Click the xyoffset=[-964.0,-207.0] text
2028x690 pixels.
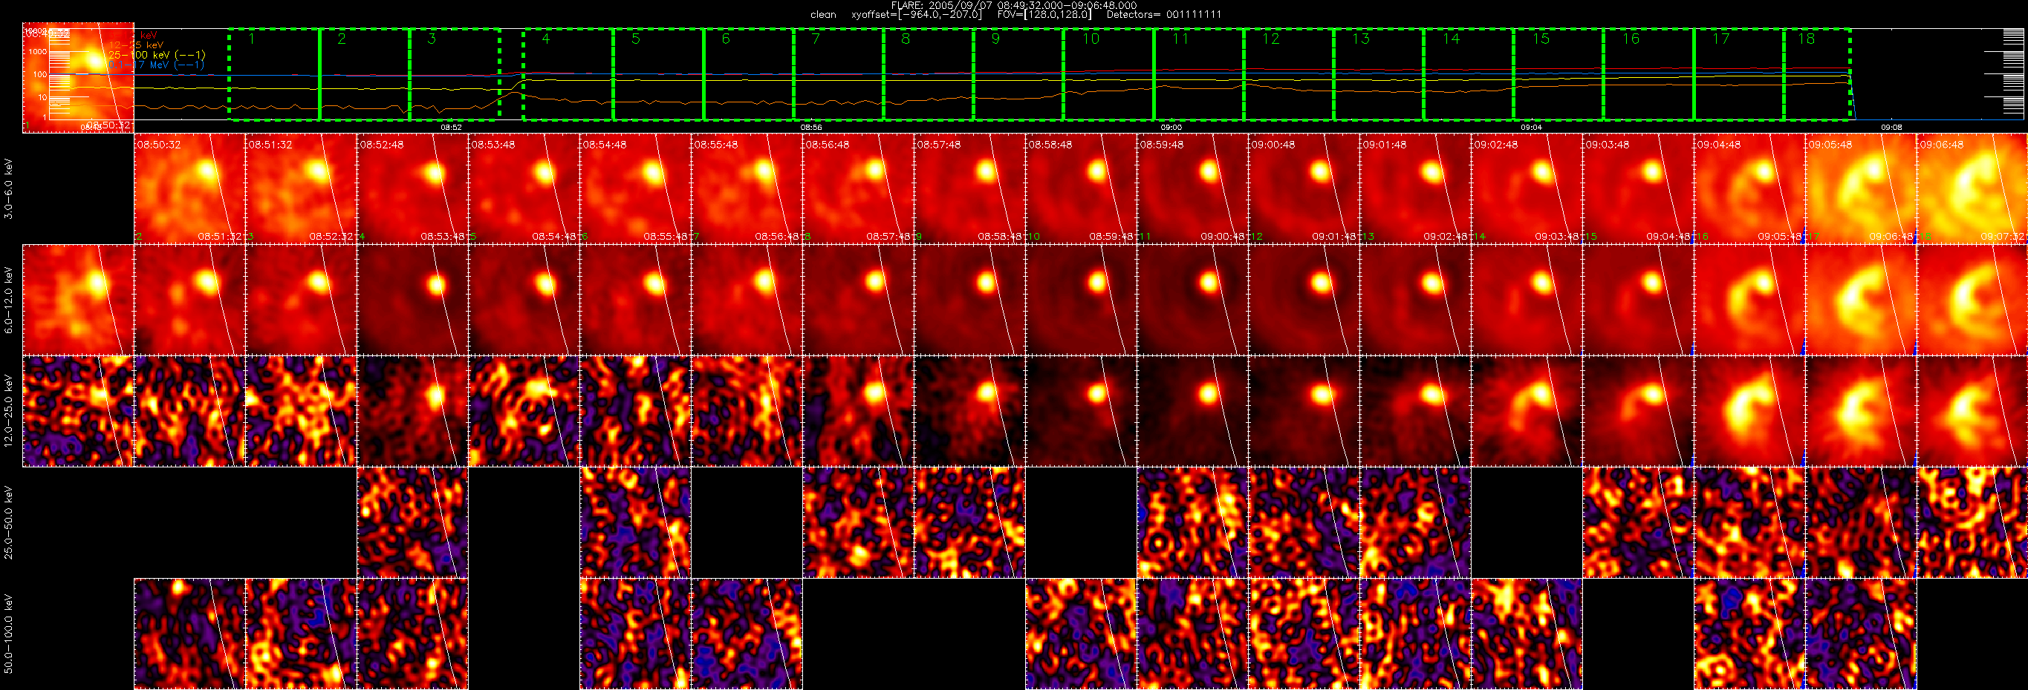point(917,15)
